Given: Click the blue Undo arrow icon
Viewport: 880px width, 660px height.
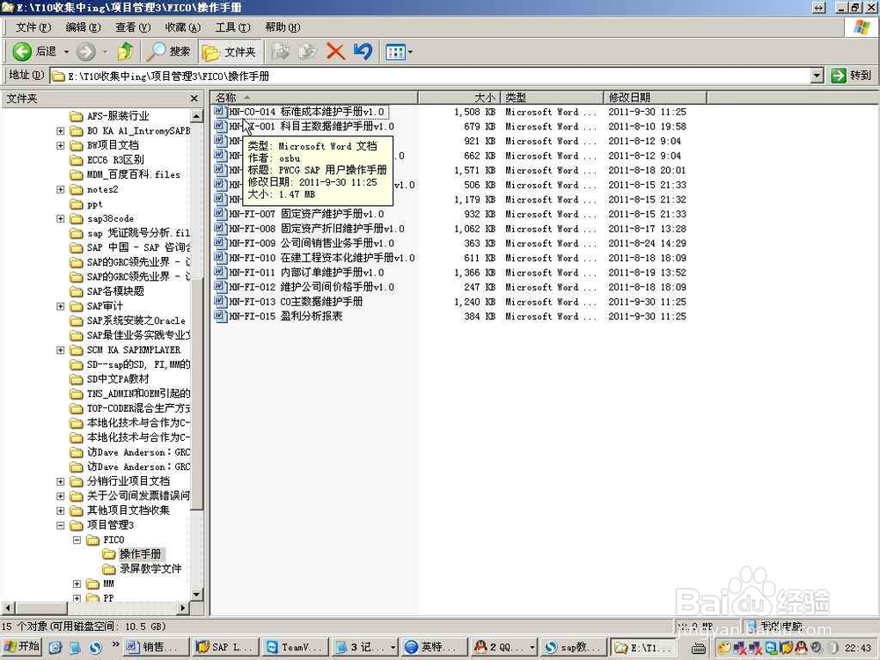Looking at the screenshot, I should tap(363, 52).
